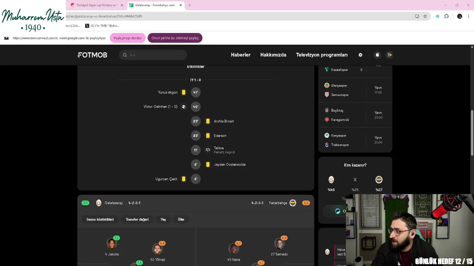This screenshot has width=474, height=266.
Task: Close the Galatasaray - Fenerbahçe tab
Action: pos(181,5)
